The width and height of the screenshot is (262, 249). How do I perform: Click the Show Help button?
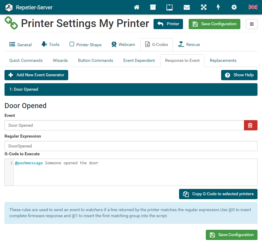tap(239, 75)
